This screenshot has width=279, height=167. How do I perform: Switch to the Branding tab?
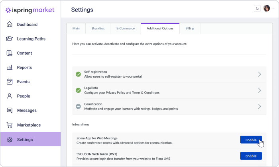(x=98, y=29)
